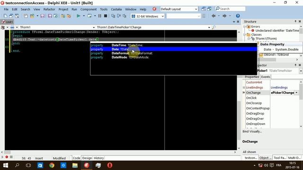
Task: Click the editor horizontal scrollbar thumb
Action: coord(8,152)
